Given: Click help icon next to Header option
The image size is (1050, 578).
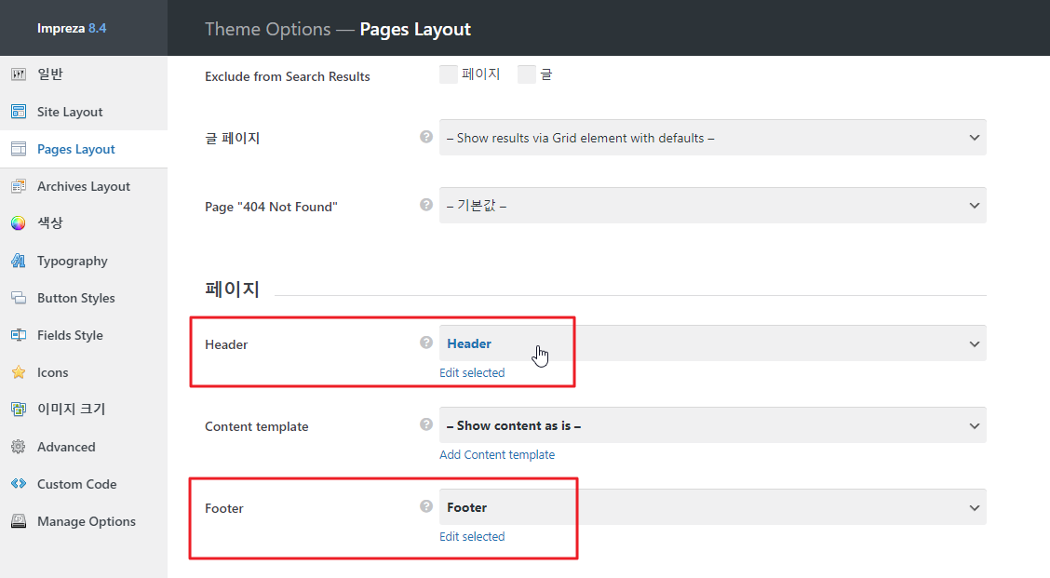Looking at the screenshot, I should coord(426,343).
